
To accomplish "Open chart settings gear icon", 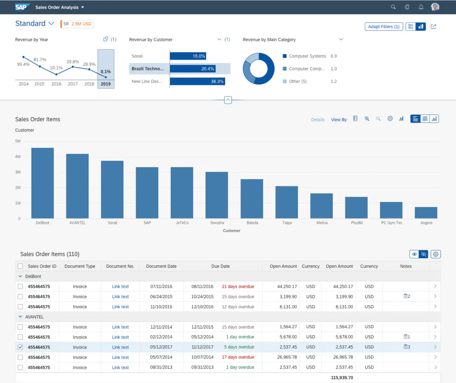I will [x=390, y=119].
